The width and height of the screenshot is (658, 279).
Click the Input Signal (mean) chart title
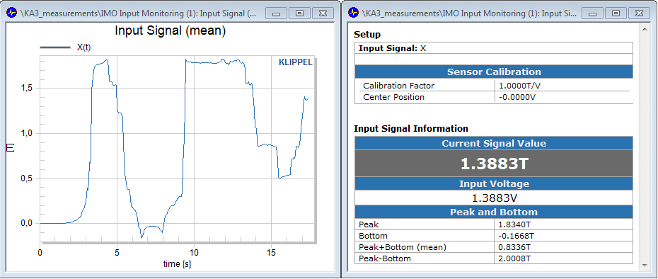(x=170, y=30)
